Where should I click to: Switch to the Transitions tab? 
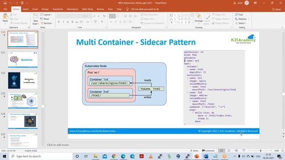click(x=58, y=9)
